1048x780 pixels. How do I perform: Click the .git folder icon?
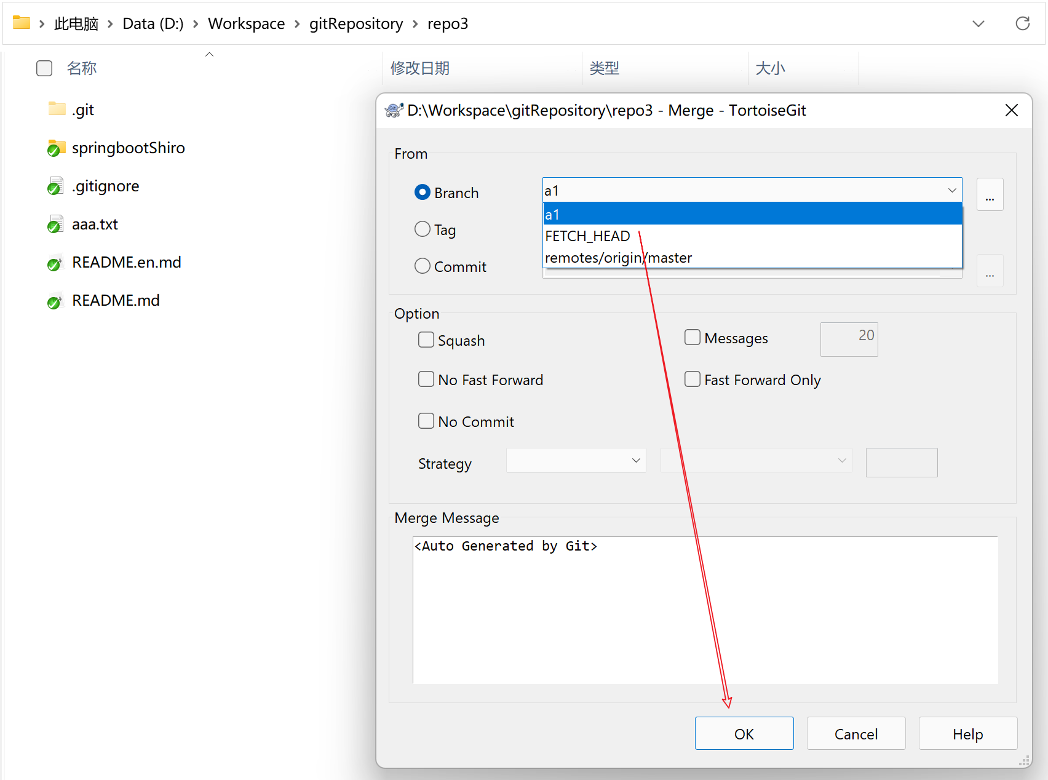(57, 109)
